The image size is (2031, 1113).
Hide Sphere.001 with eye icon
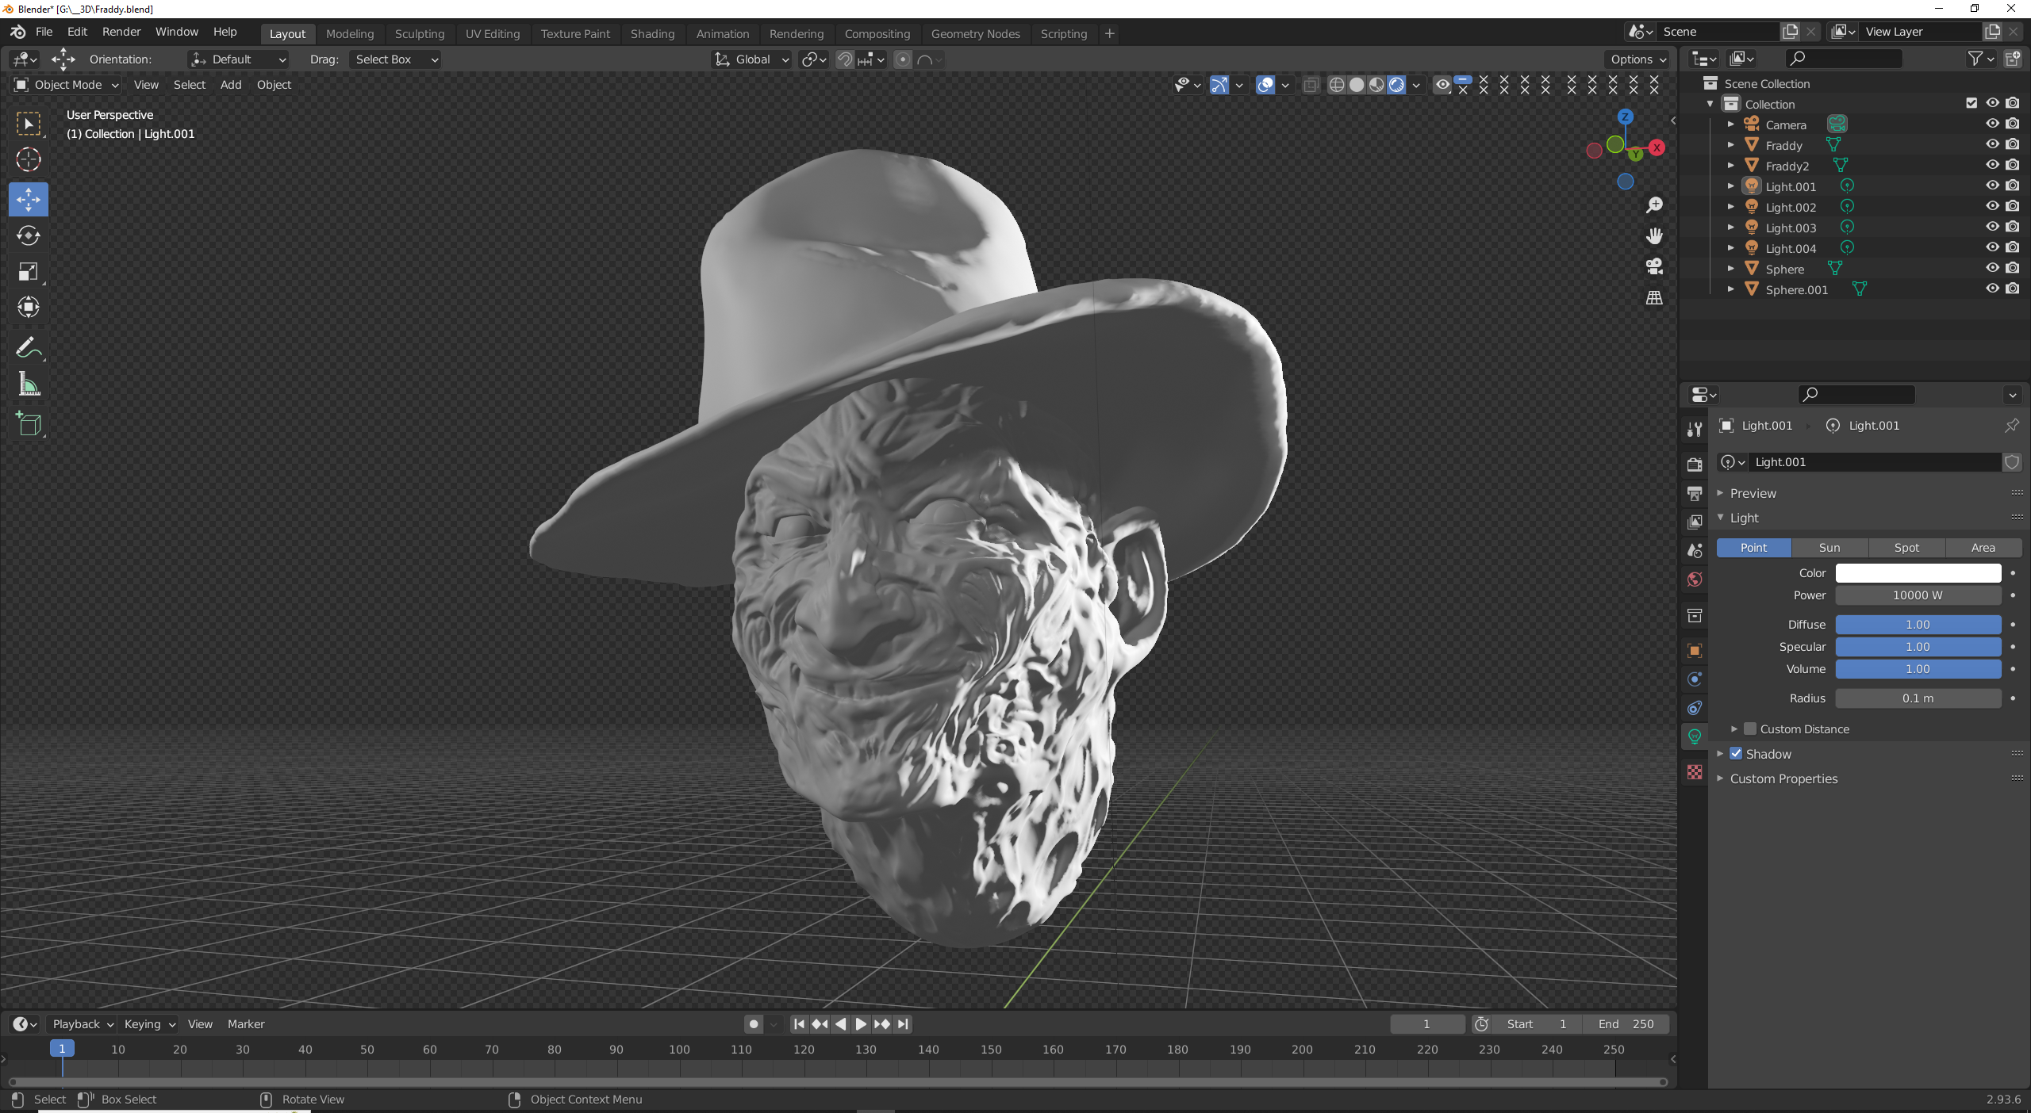[1992, 289]
